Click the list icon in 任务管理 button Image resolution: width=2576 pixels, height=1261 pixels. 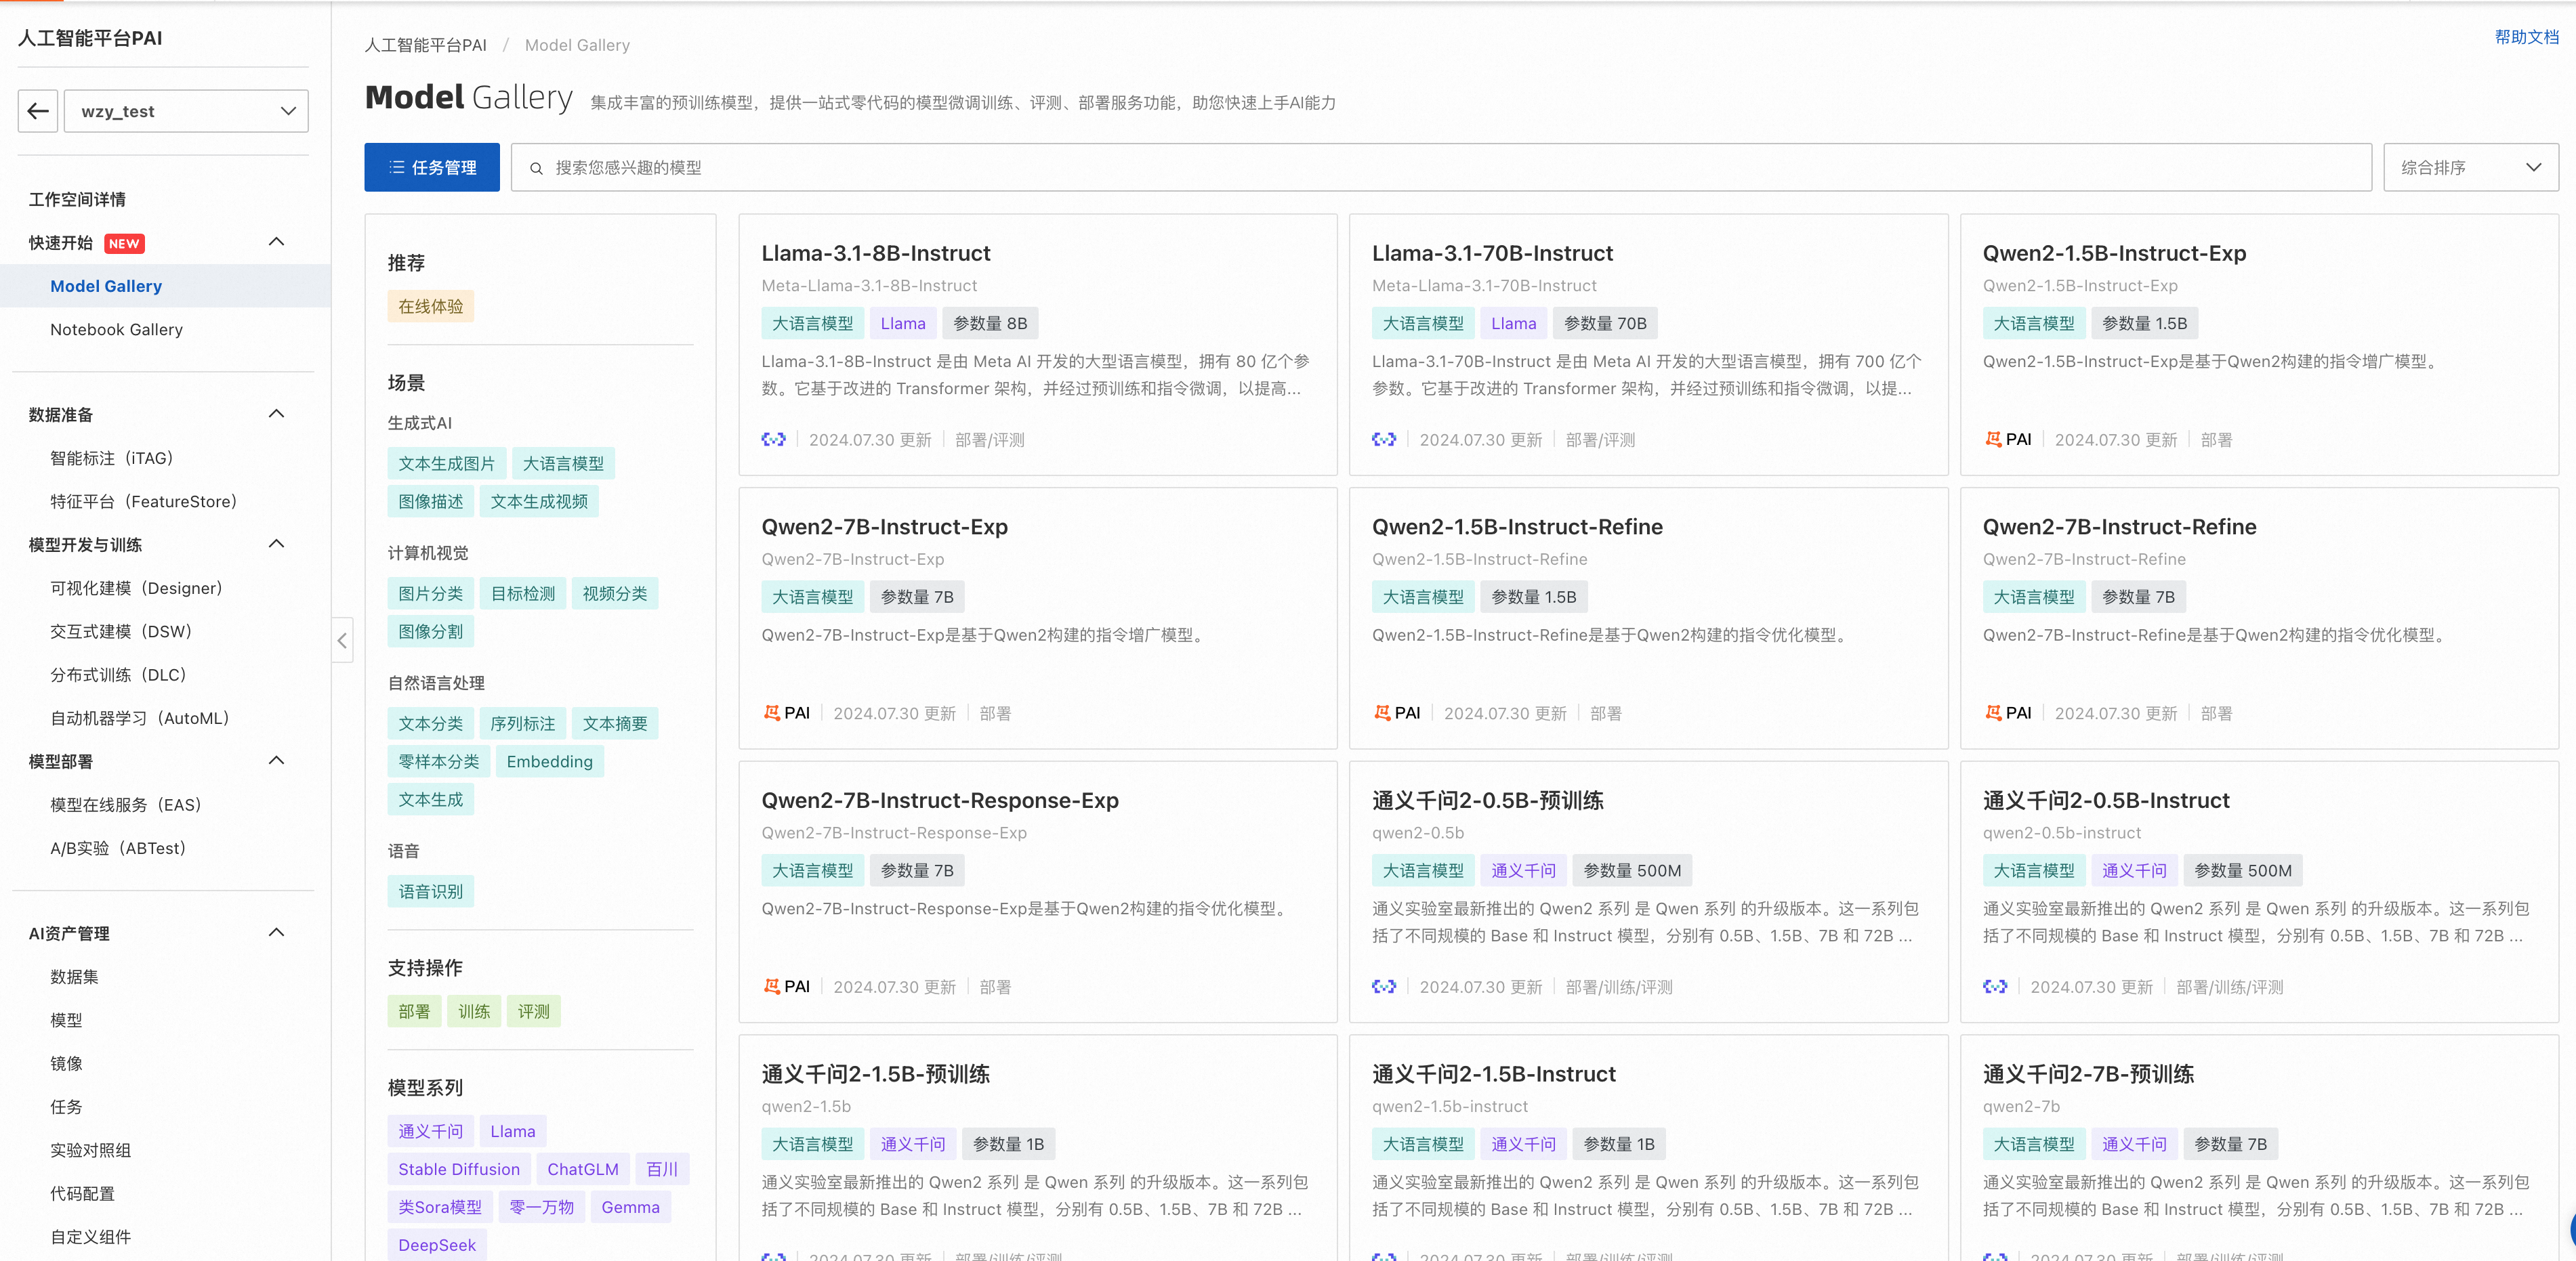point(397,168)
